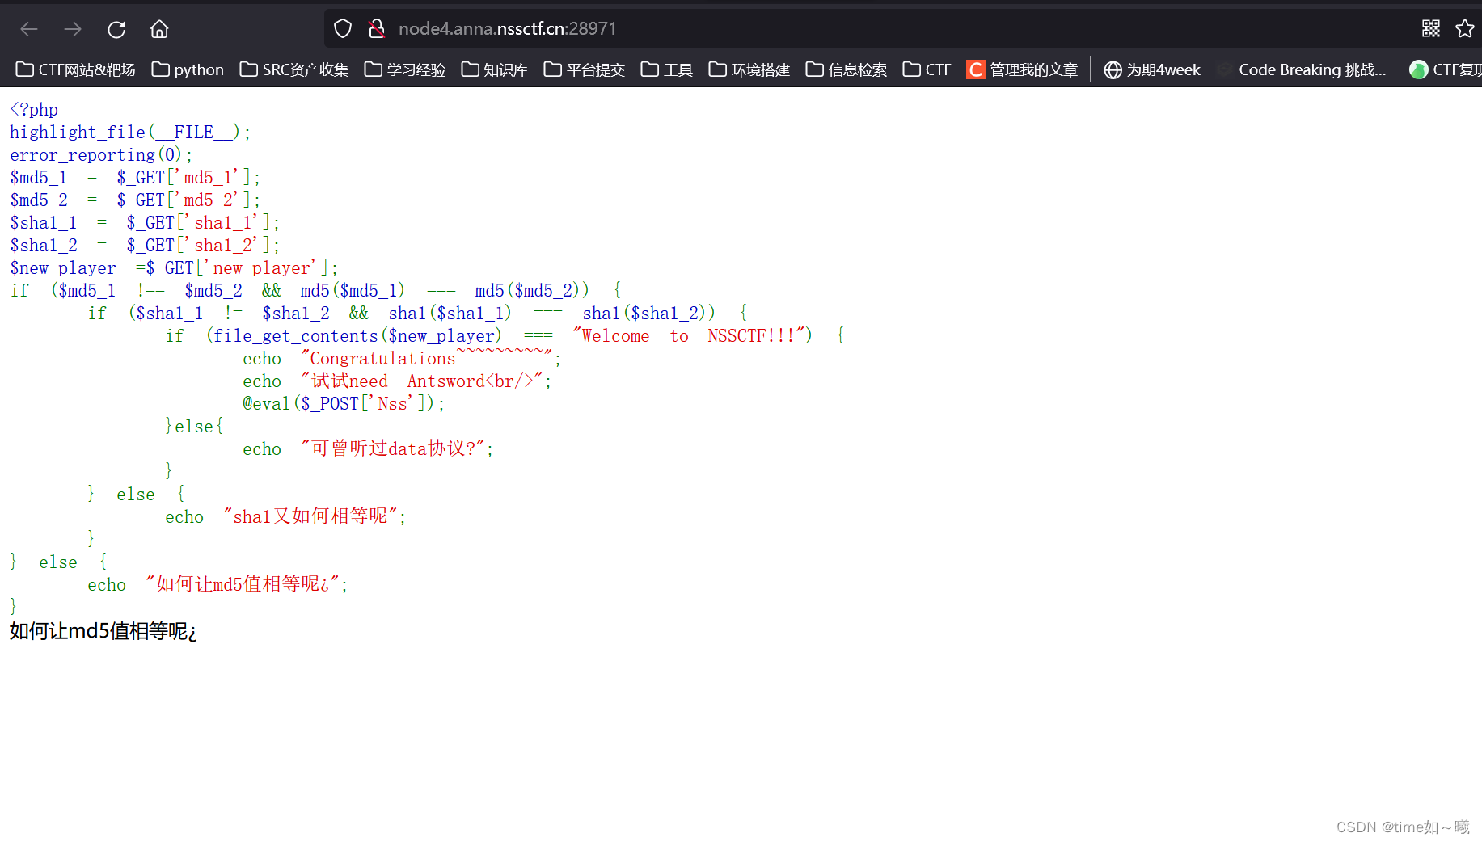This screenshot has width=1482, height=842.
Task: Click the Congratulations echo line
Action: 402,359
